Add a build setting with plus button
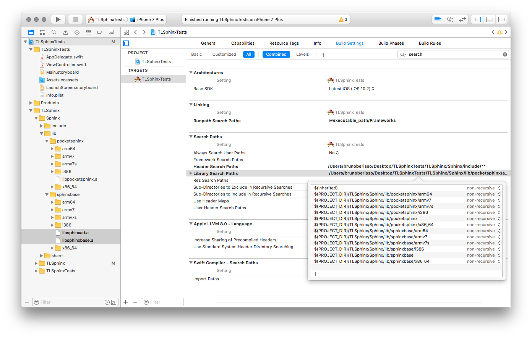This screenshot has height=338, width=532. coord(323,55)
